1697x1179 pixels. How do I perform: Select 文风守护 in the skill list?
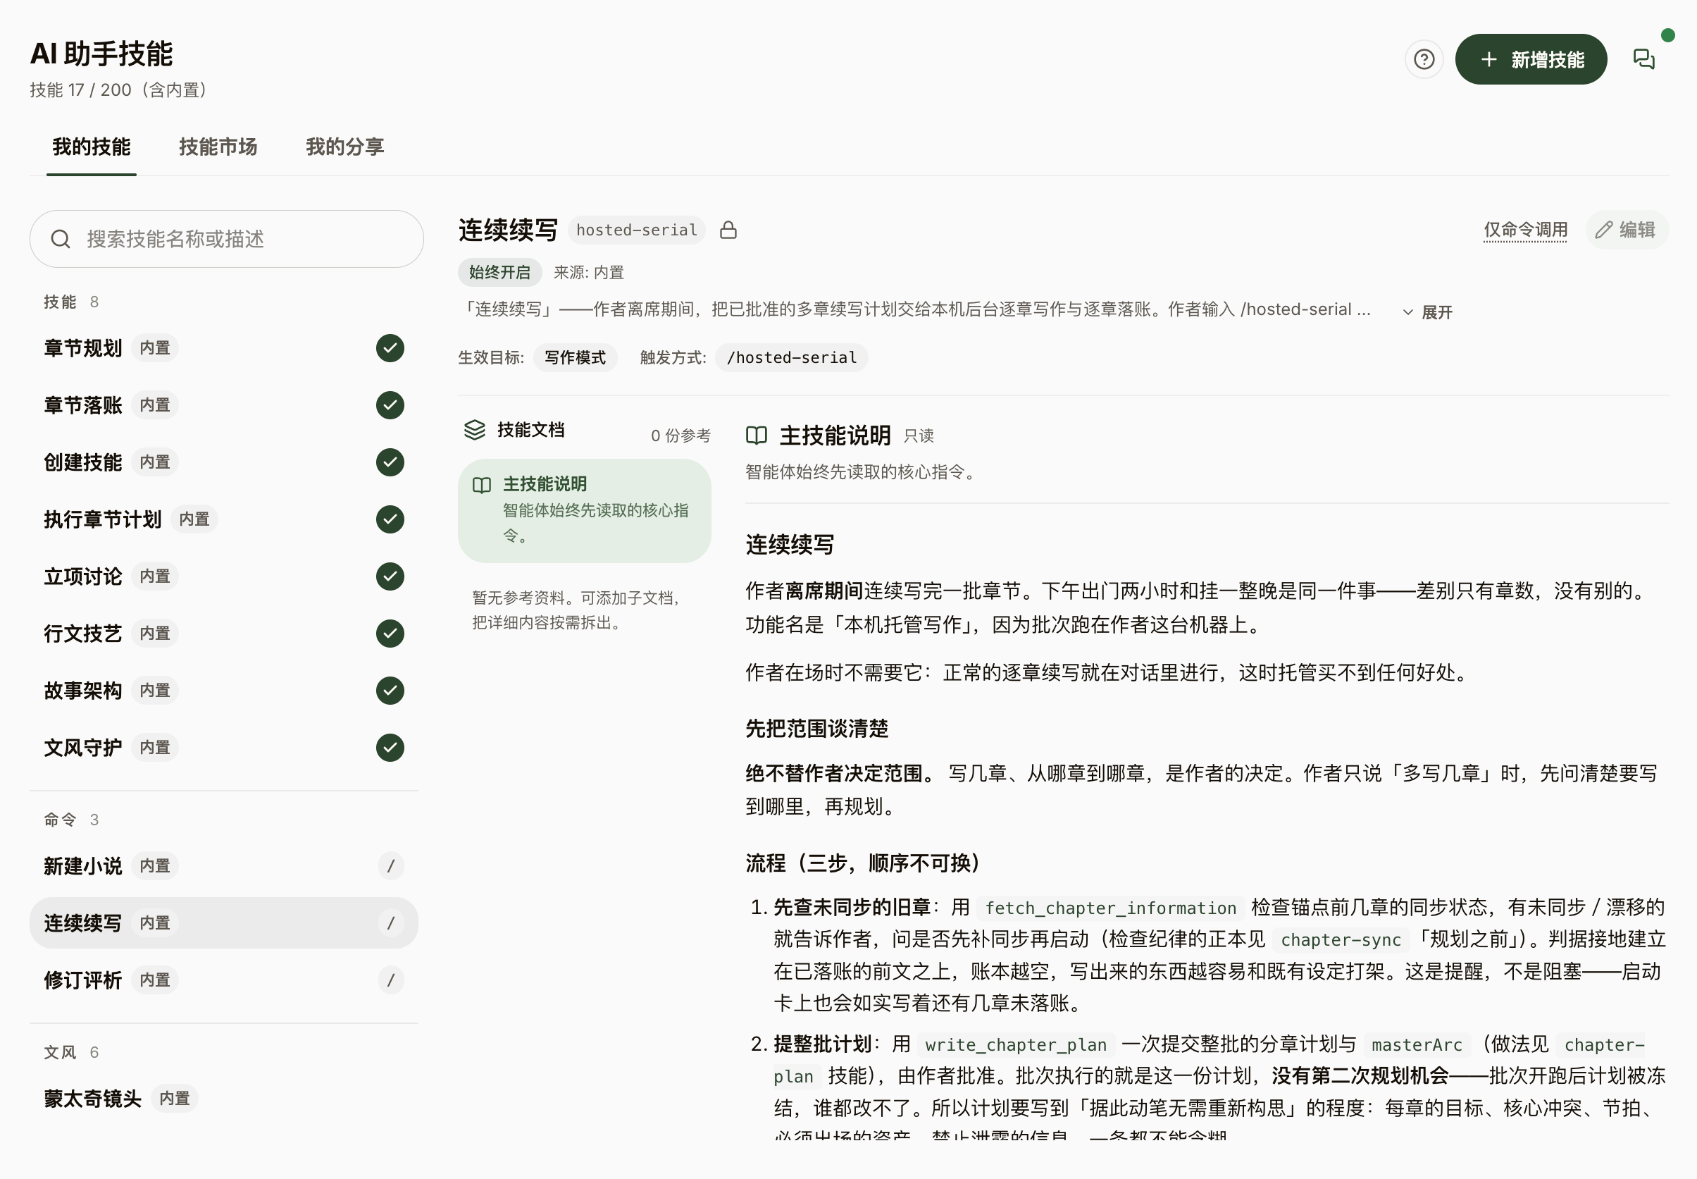224,748
